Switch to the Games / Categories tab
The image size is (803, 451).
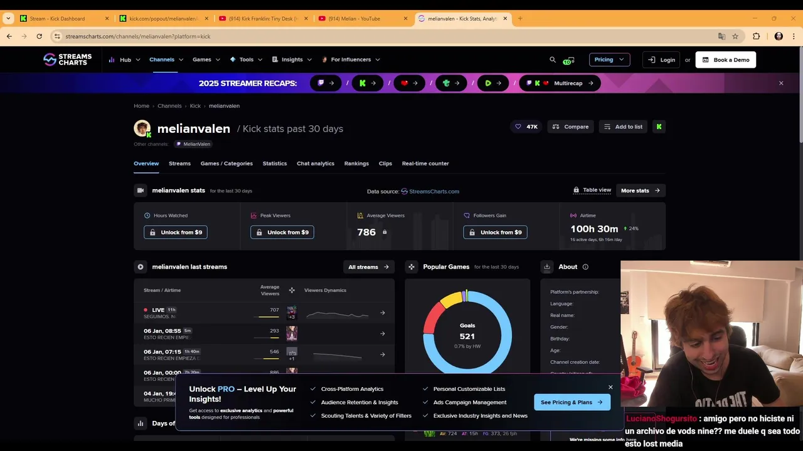point(226,163)
